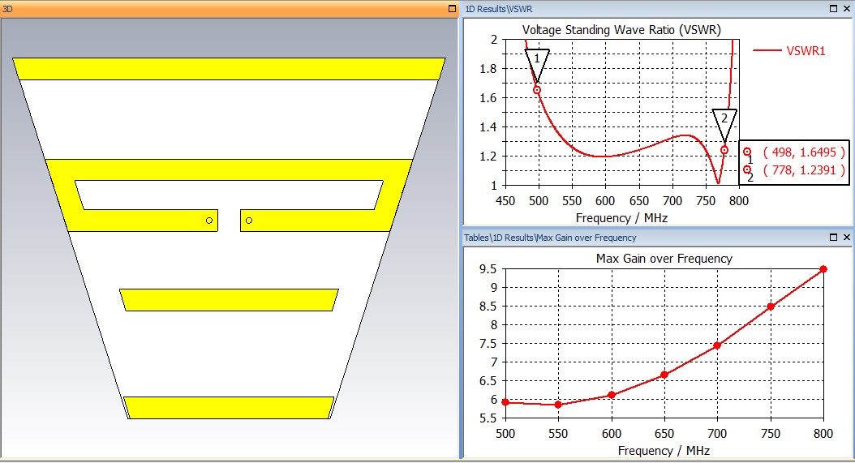Click the right feed point circle on dipole
The image size is (855, 463).
[x=249, y=221]
